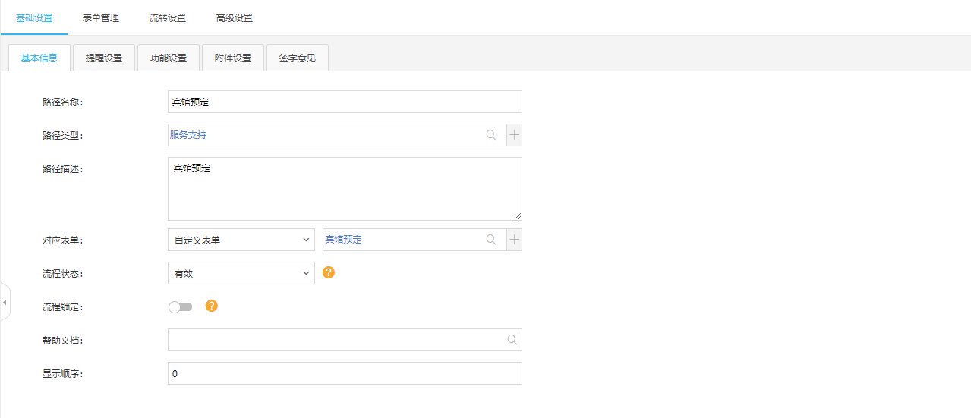Switch to 表单管理 top tab
The height and width of the screenshot is (418, 971).
101,18
